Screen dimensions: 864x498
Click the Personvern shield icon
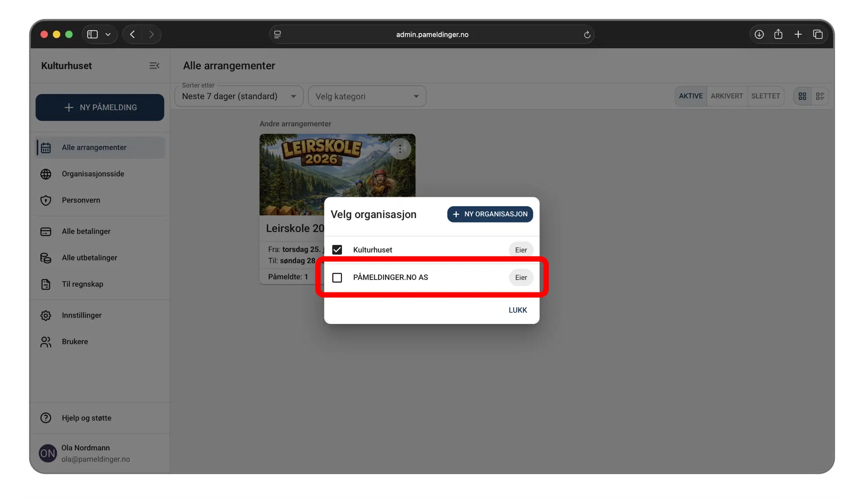tap(46, 200)
